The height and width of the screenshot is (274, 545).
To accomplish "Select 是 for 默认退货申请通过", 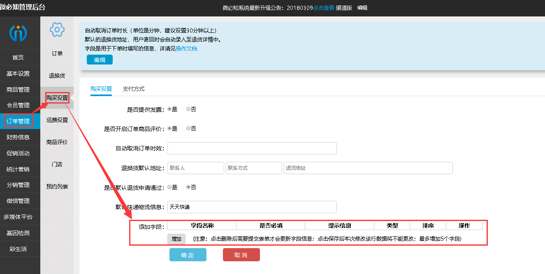I will point(169,187).
